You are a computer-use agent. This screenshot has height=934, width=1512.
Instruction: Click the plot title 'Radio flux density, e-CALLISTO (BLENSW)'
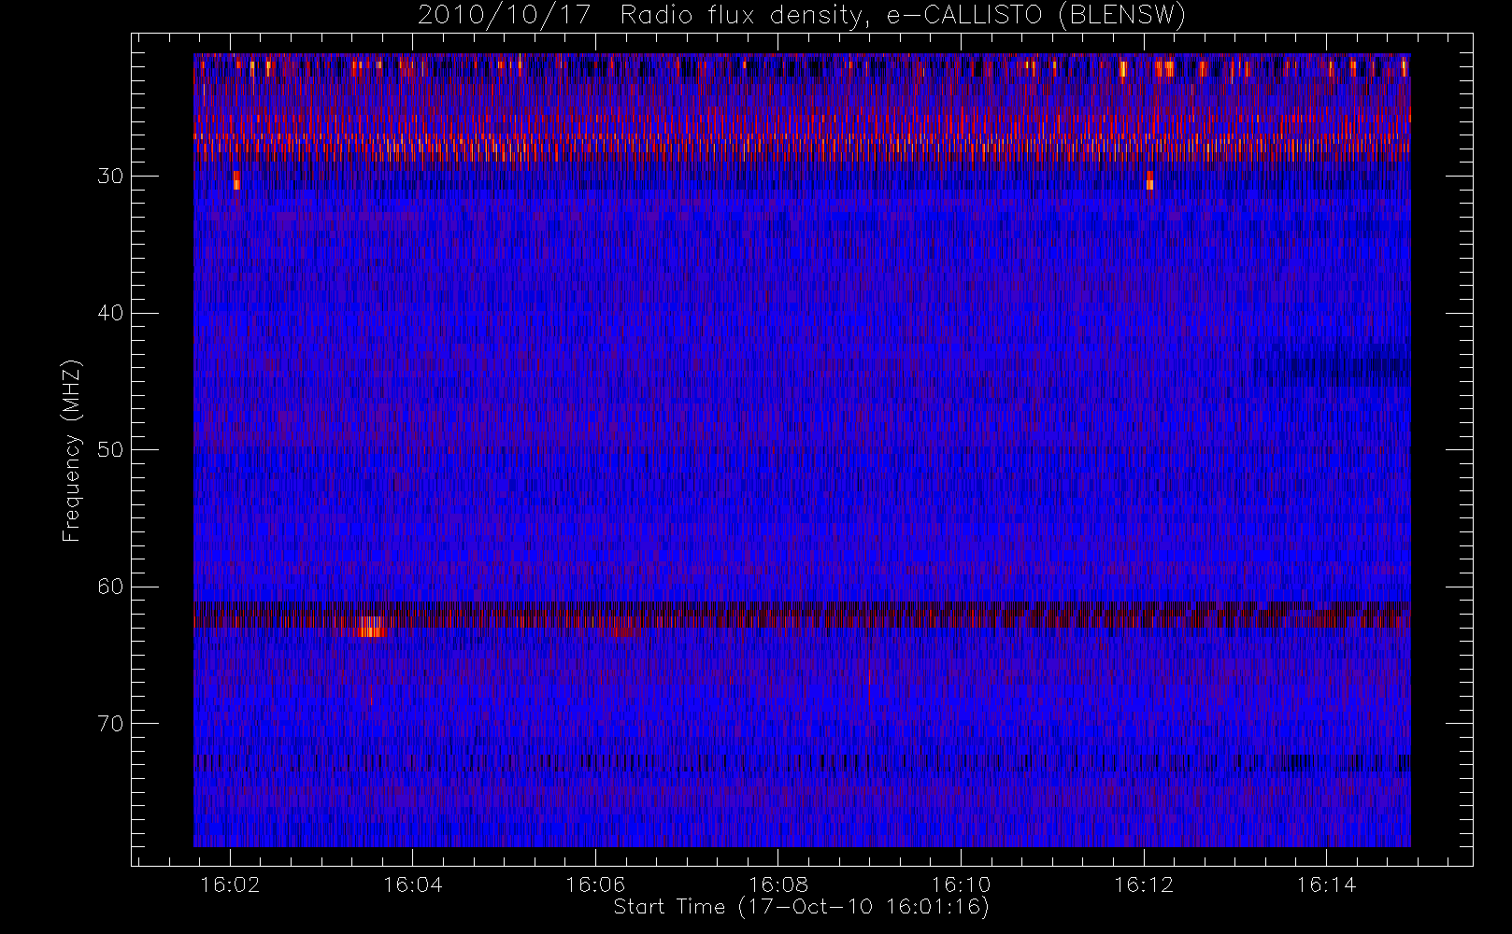tap(903, 16)
